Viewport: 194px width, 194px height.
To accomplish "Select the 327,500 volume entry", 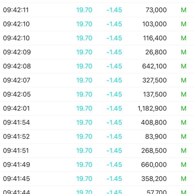I will 155,80.
